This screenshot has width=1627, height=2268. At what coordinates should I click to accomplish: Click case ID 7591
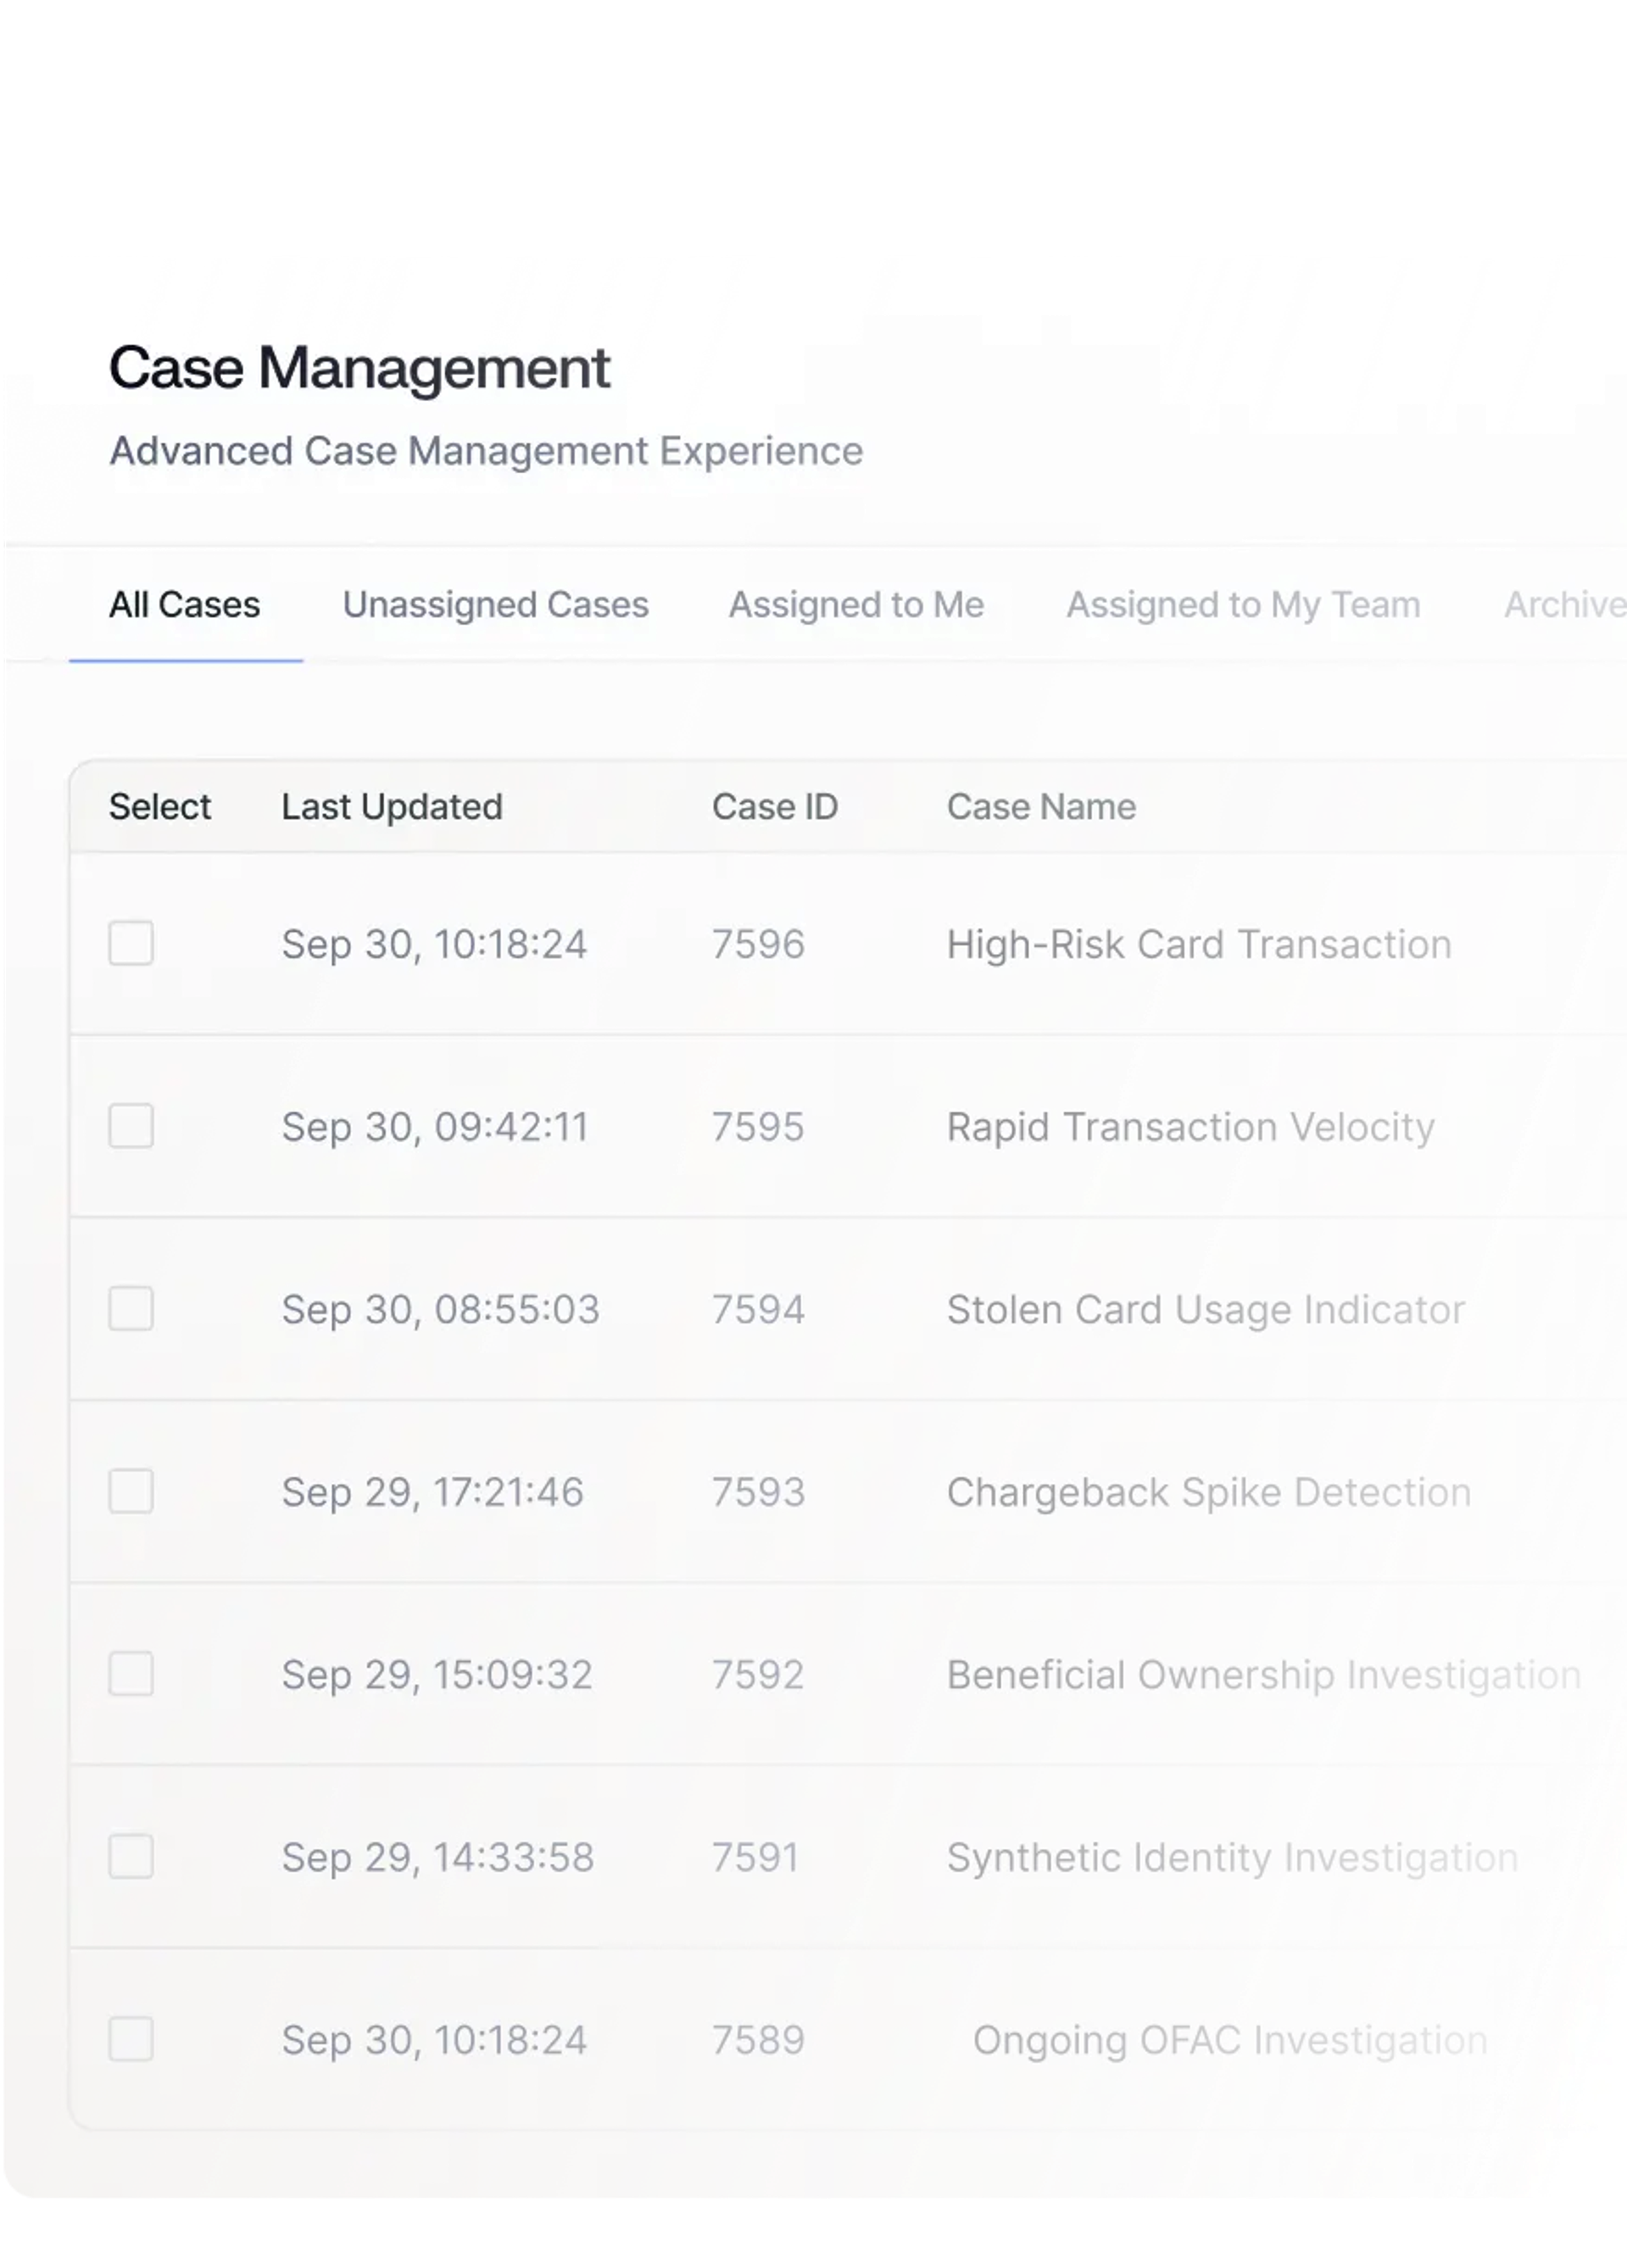755,1858
